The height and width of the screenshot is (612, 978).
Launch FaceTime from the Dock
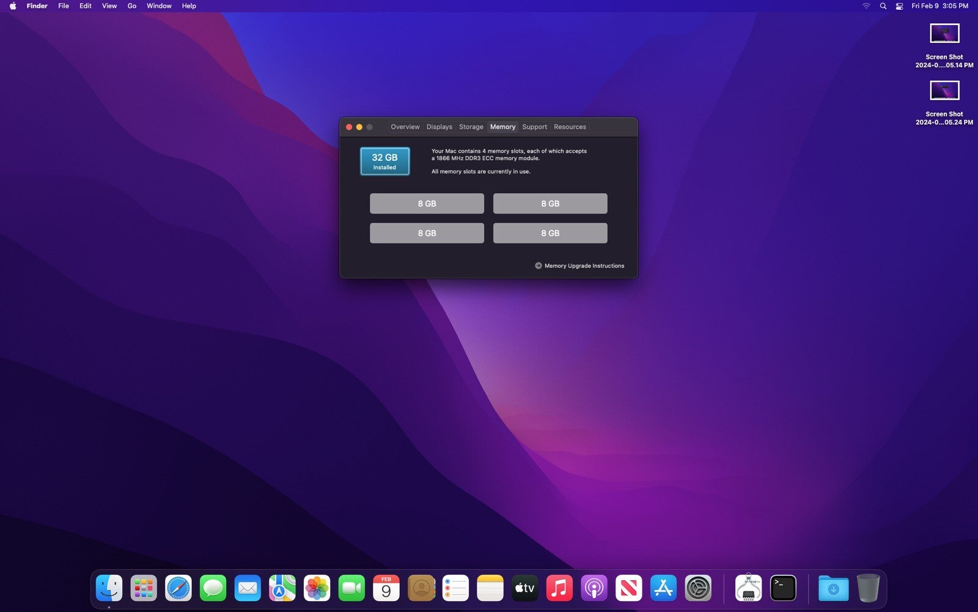(351, 588)
